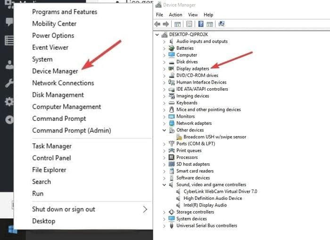Choose Device Manager from the context menu
330x240 pixels.
click(55, 71)
